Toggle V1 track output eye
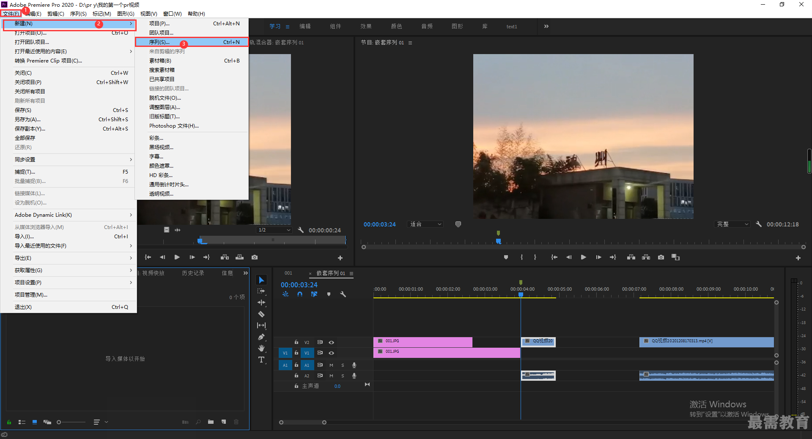812x439 pixels. pyautogui.click(x=332, y=353)
